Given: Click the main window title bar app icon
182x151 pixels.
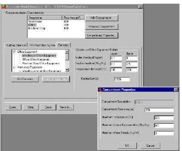Looking at the screenshot, I should (4, 7).
